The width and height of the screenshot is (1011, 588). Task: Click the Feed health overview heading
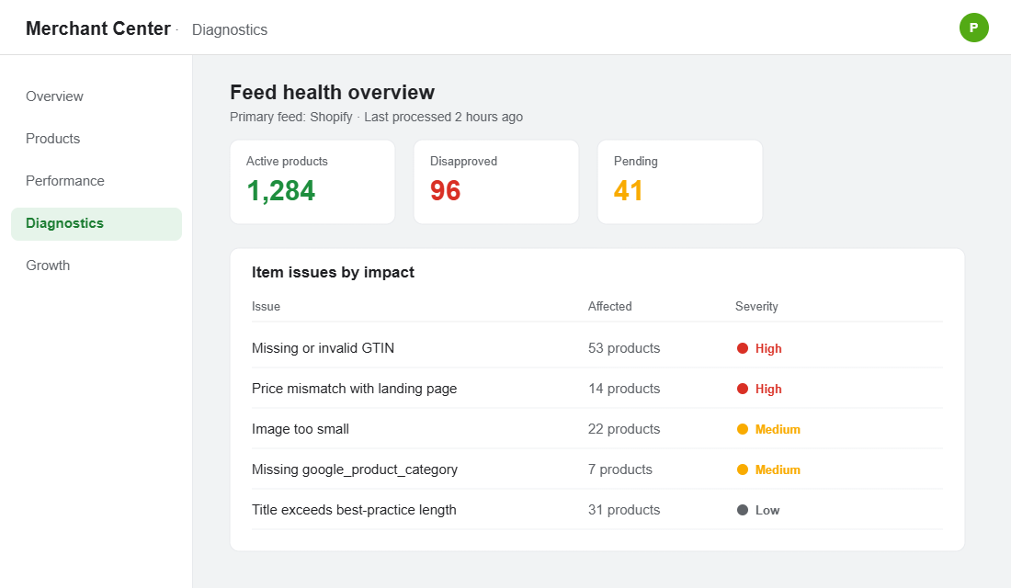click(x=332, y=92)
